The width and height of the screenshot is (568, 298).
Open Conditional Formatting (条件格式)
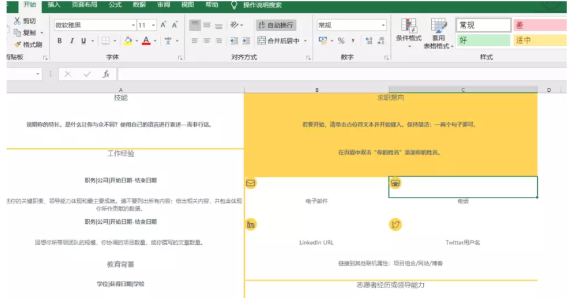tap(408, 33)
